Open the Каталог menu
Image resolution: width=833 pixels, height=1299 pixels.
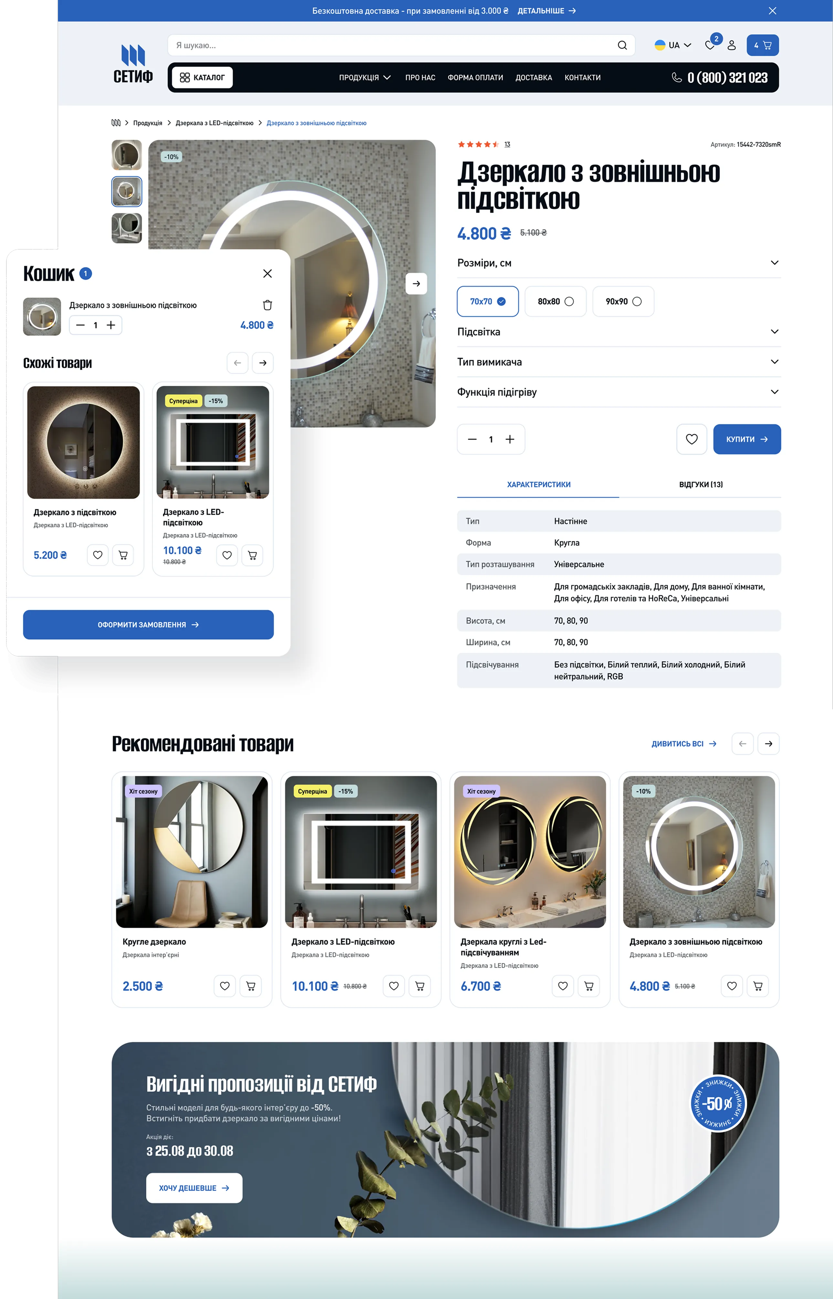point(202,77)
